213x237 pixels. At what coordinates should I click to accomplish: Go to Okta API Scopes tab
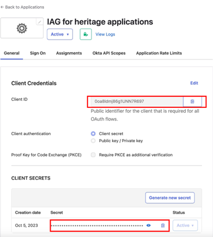click(x=109, y=53)
